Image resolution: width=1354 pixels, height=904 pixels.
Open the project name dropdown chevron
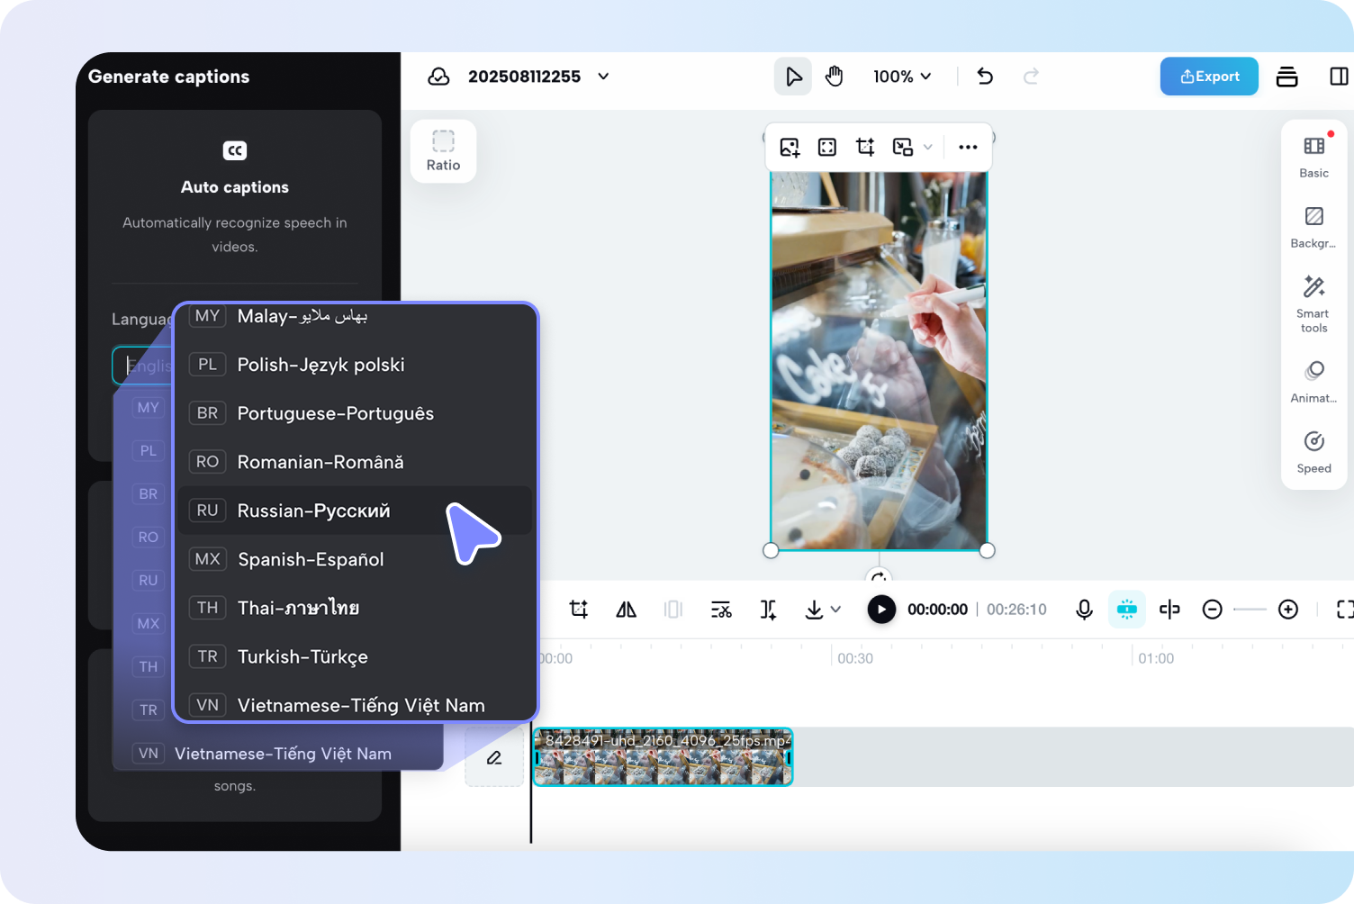tap(603, 77)
